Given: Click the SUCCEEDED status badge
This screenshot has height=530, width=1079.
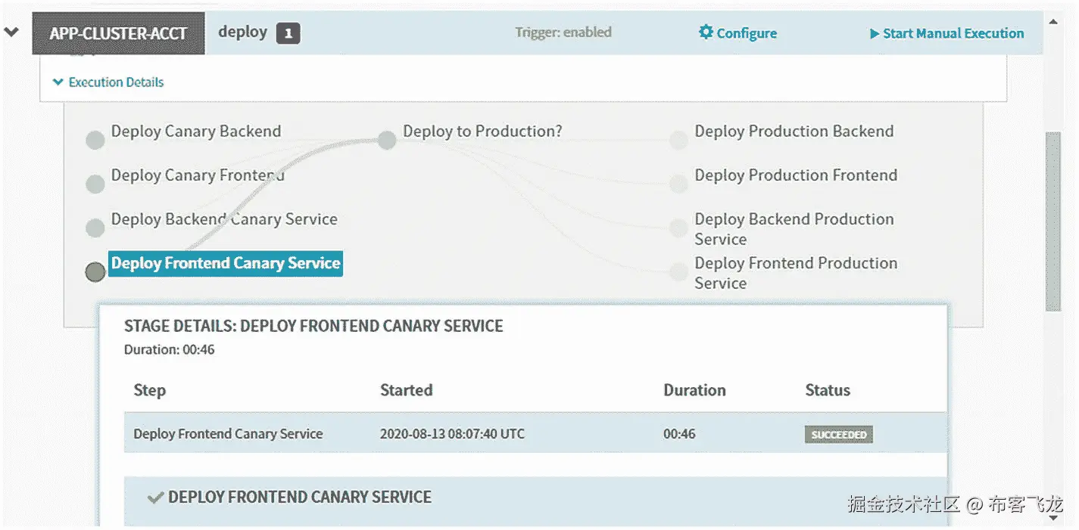Looking at the screenshot, I should coord(838,435).
